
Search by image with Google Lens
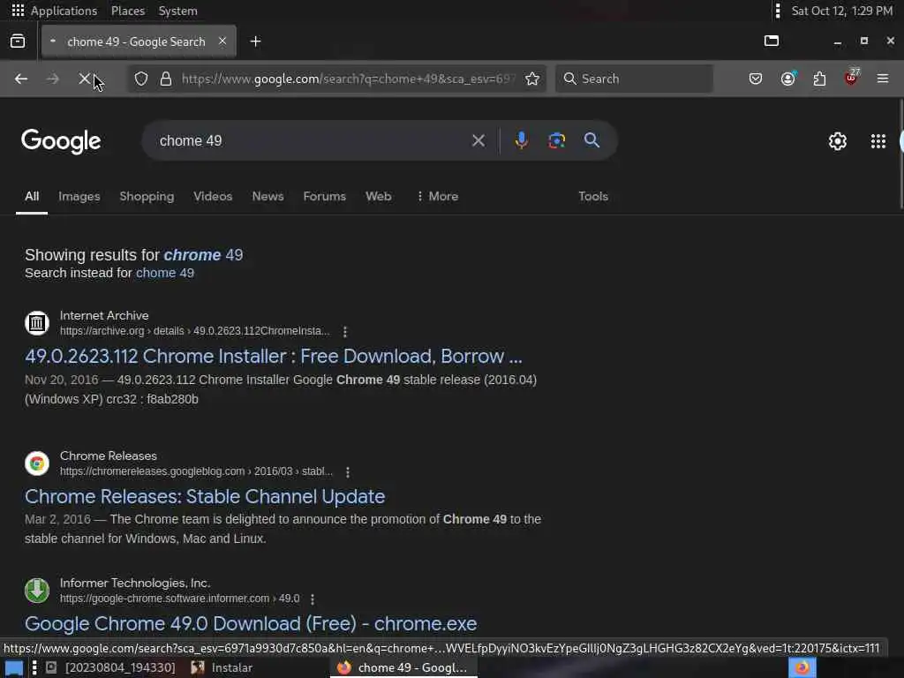(557, 140)
